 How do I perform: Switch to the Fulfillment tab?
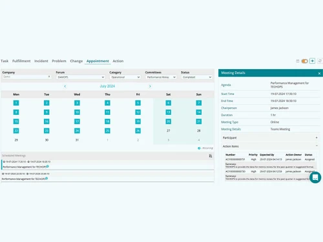21,61
